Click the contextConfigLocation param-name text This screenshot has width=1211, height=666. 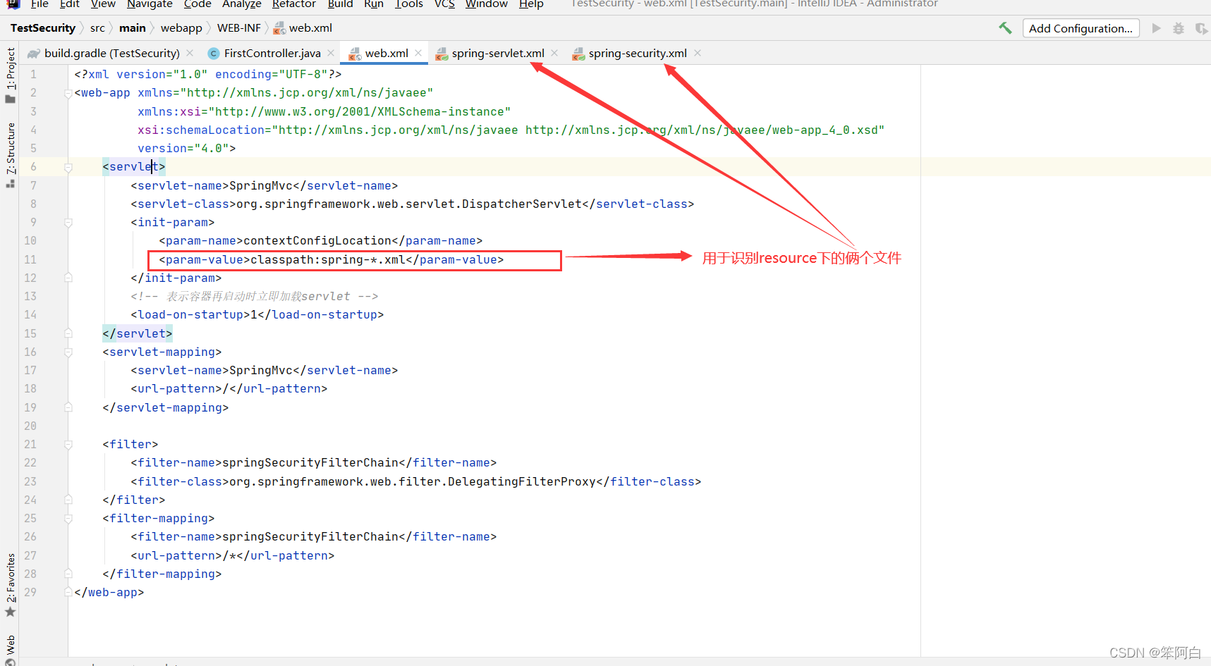click(x=317, y=241)
